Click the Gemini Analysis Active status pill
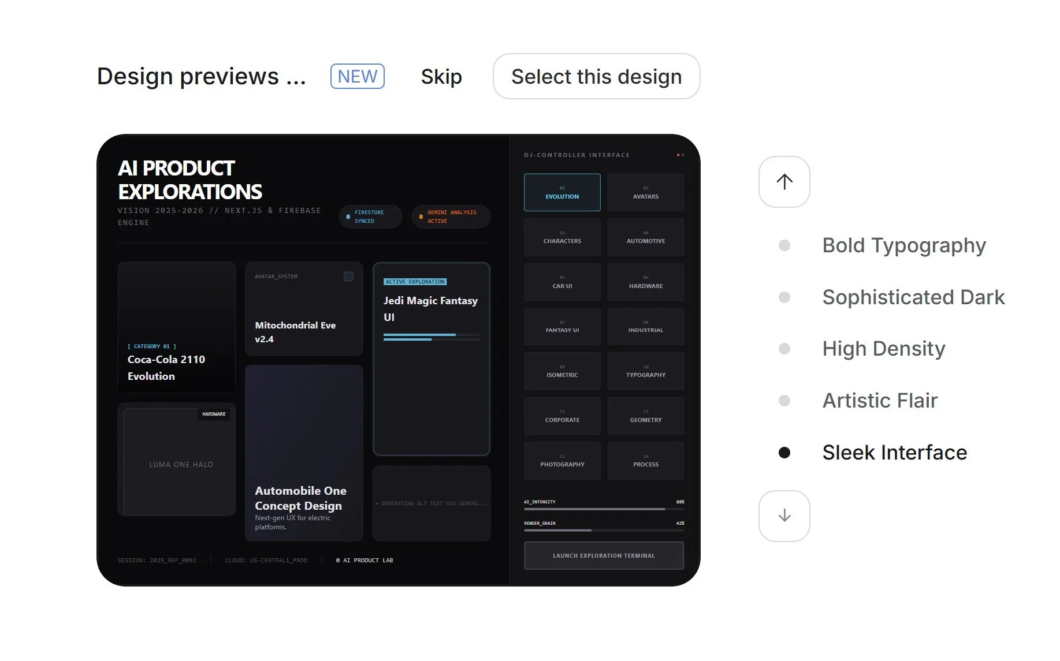The width and height of the screenshot is (1060, 661). coord(451,216)
